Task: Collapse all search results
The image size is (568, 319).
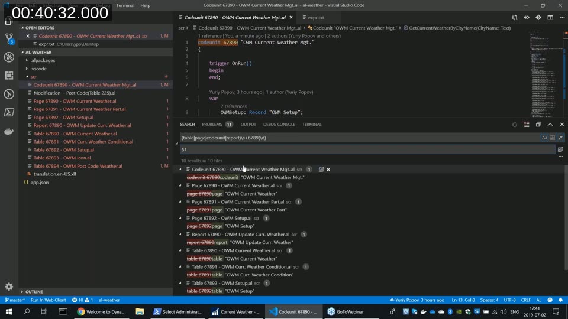Action: click(x=538, y=125)
